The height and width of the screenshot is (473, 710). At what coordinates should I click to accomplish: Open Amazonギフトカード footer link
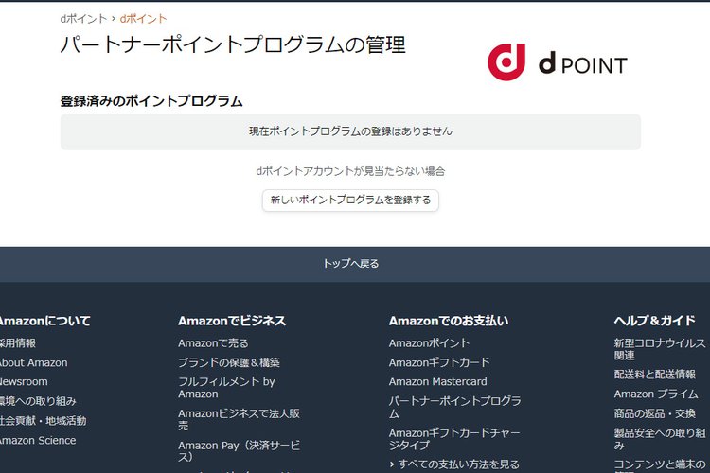[x=439, y=362]
